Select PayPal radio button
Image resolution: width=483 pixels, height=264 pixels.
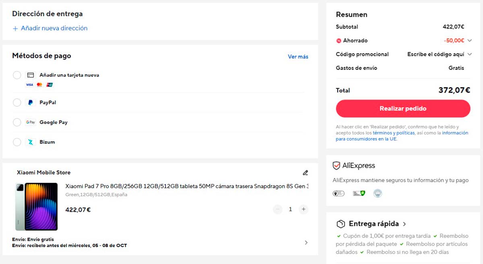(17, 103)
